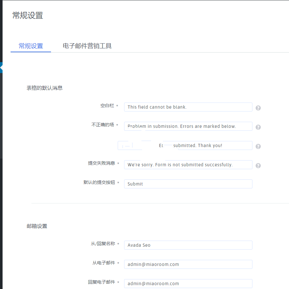Click help icon beside 空白栏 field
The height and width of the screenshot is (289, 289).
(x=258, y=108)
